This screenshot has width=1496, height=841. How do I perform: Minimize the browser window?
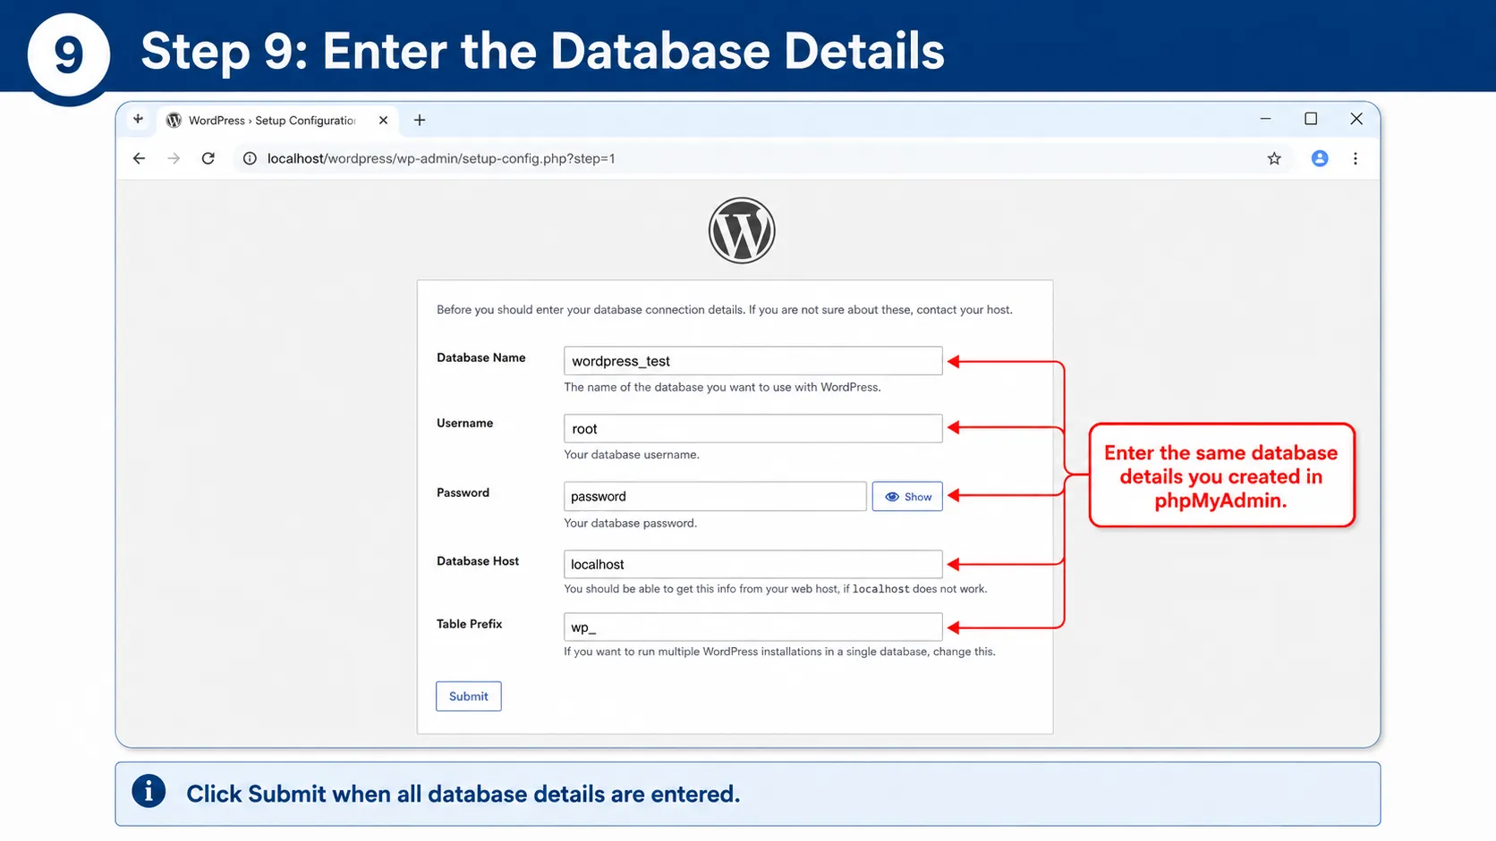point(1265,119)
